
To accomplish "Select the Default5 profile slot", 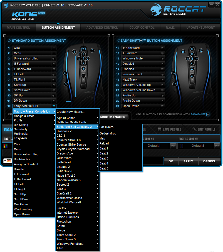I will click(198, 146).
